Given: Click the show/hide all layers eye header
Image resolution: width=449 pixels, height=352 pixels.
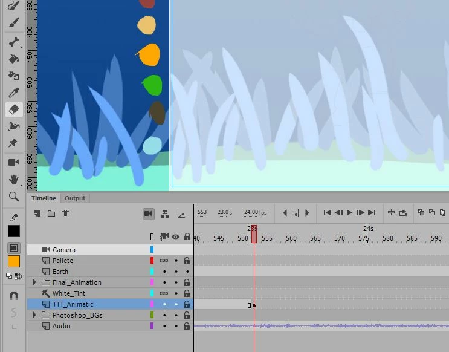Looking at the screenshot, I should 175,236.
